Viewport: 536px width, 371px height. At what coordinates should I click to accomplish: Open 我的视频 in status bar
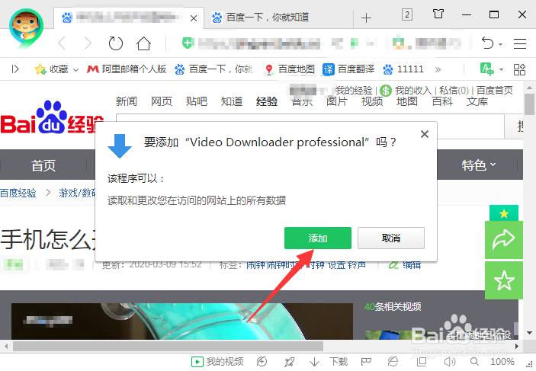pos(217,361)
